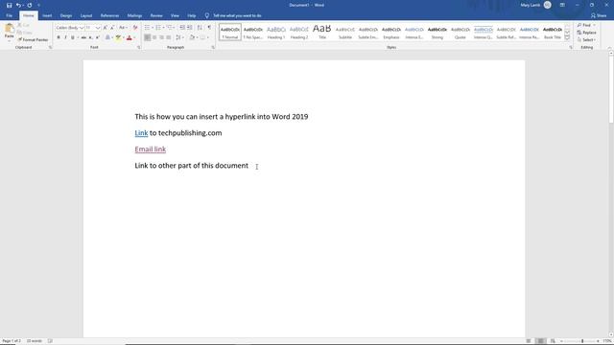This screenshot has height=345, width=614.
Task: Redo the last action
Action: pos(30,5)
